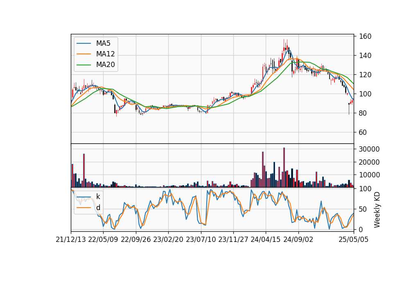Click the MA20 legend label

pos(105,65)
